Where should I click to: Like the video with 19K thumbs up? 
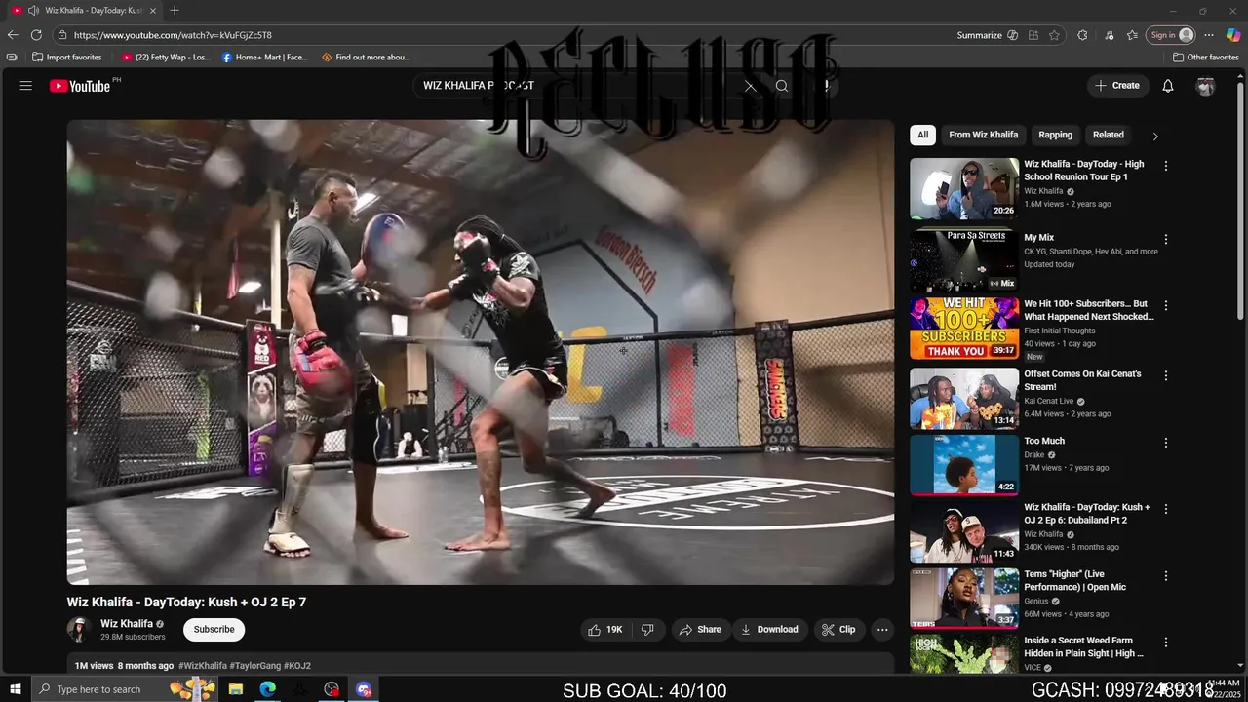point(605,630)
